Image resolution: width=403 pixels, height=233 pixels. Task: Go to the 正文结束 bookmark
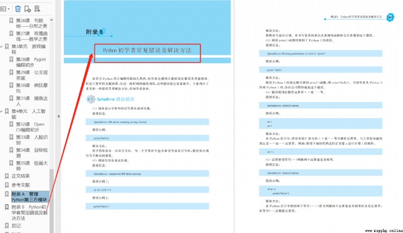point(21,176)
